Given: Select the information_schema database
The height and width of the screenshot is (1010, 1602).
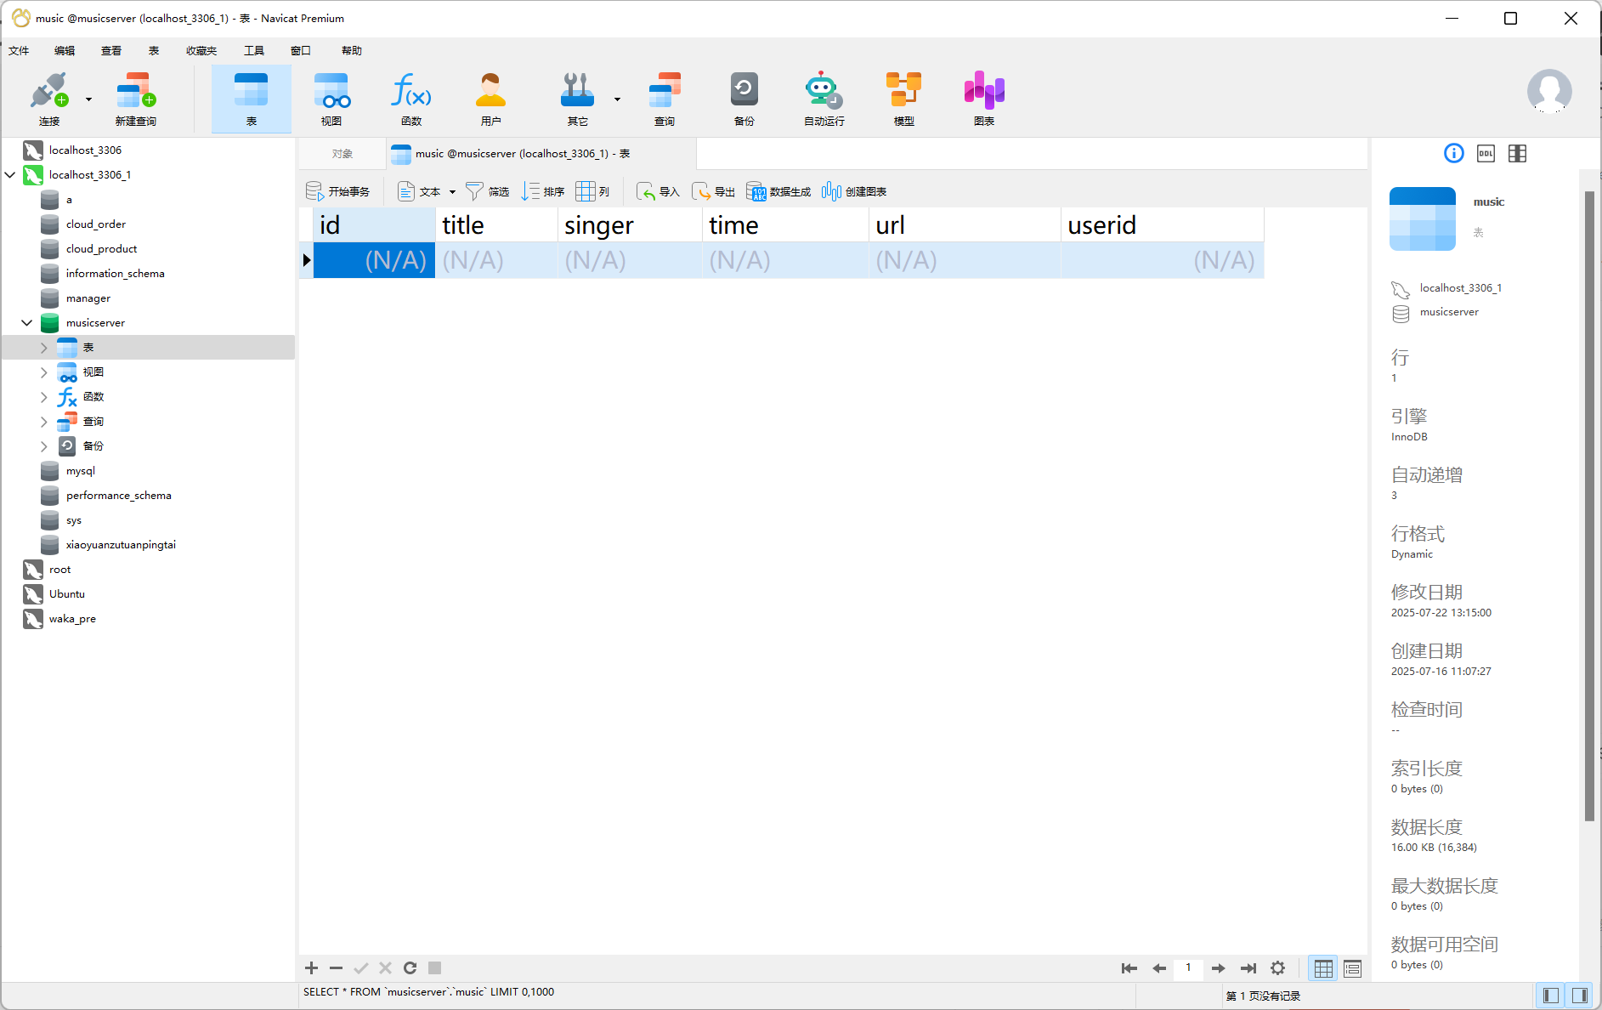Looking at the screenshot, I should tap(115, 274).
